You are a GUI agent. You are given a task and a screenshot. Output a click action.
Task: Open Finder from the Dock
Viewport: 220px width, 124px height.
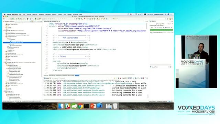[61, 106]
